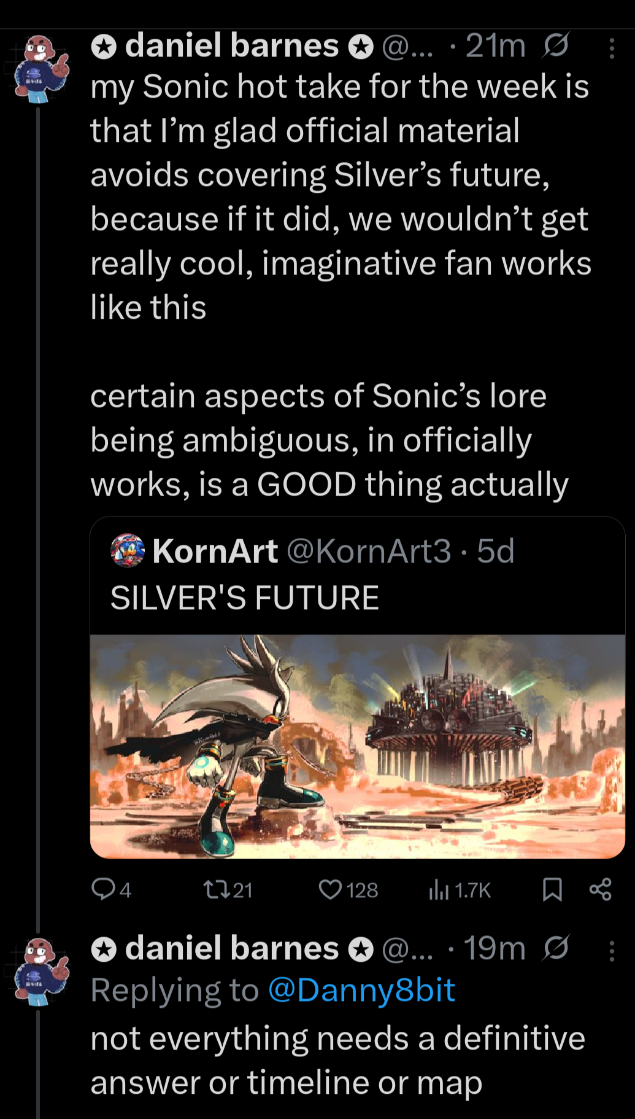Screen dimensions: 635x1119
Task: Share the tweet via share icon
Action: pyautogui.click(x=600, y=889)
